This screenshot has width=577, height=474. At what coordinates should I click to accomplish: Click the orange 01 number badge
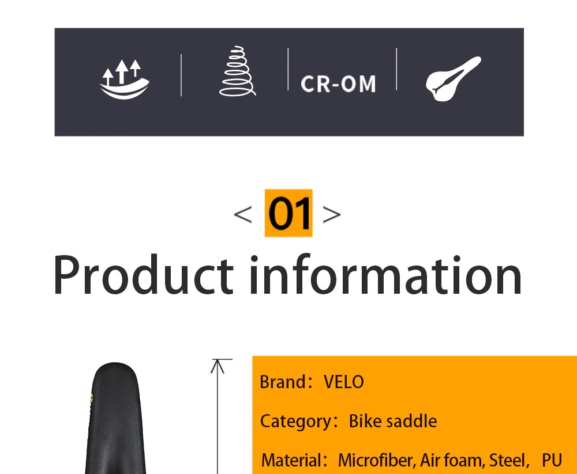pyautogui.click(x=288, y=213)
